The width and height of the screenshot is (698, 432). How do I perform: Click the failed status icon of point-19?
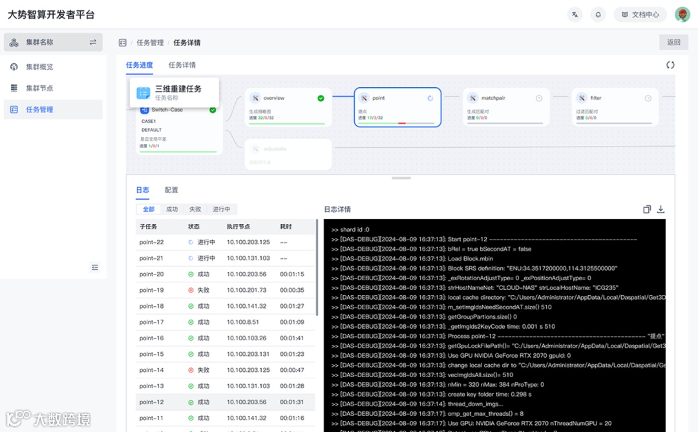click(x=191, y=290)
